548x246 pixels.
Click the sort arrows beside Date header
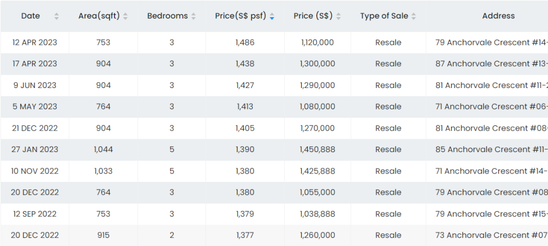point(57,17)
